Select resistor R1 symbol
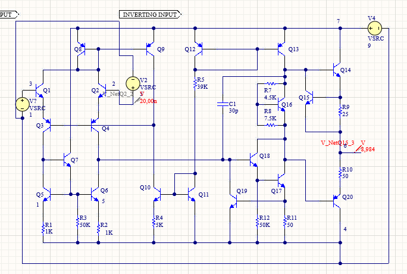The height and width of the screenshot is (274, 407). point(43,229)
